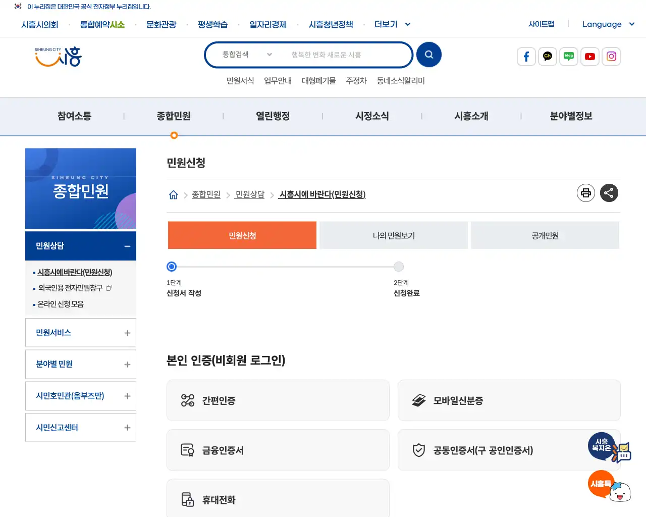Click the magnifier search button
Screen dimensions: 646x517
(x=429, y=55)
